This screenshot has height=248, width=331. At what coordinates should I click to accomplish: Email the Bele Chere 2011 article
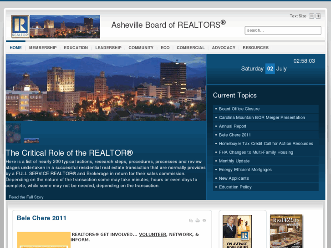(204, 220)
